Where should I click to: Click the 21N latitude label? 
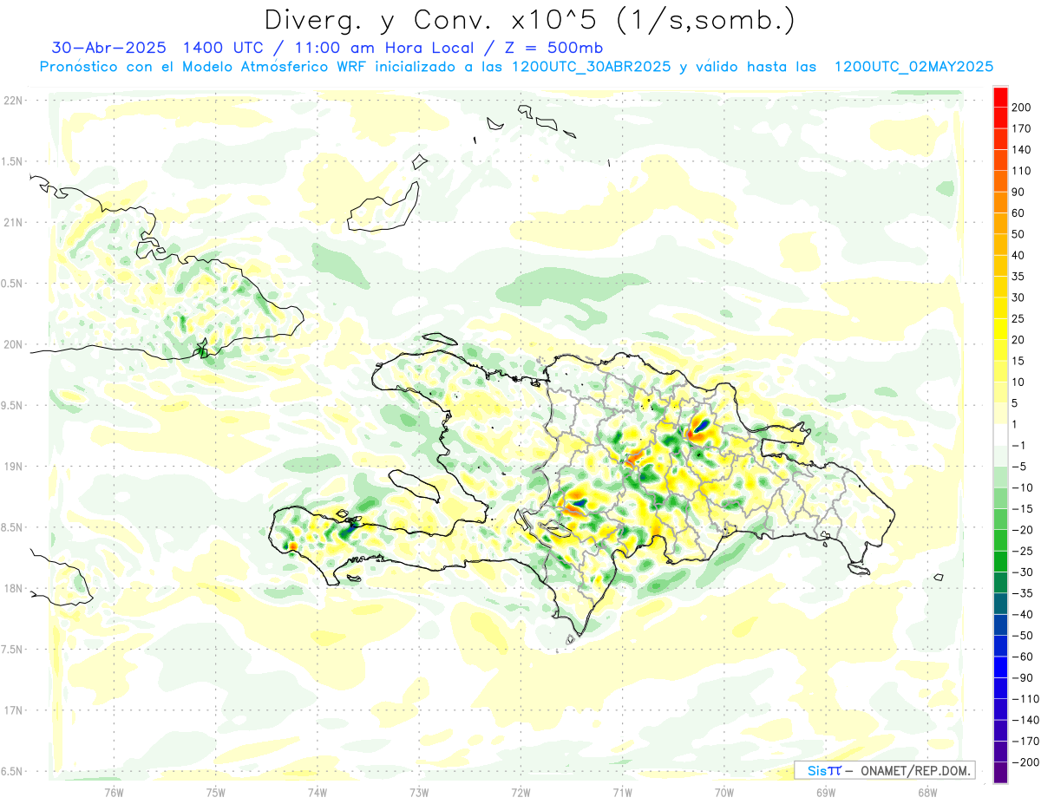pyautogui.click(x=13, y=222)
